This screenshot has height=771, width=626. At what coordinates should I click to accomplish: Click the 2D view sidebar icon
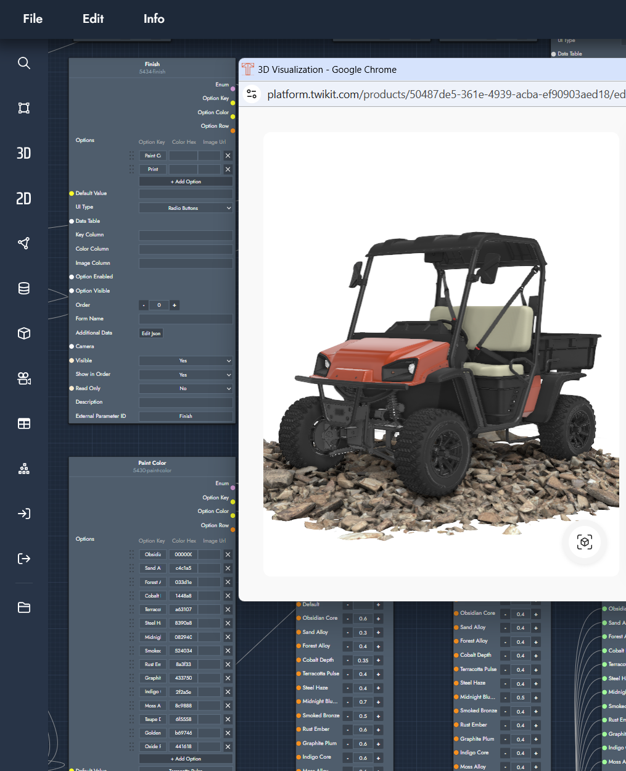pos(24,198)
